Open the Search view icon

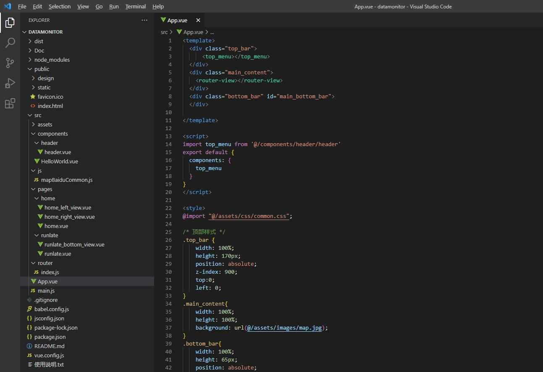[10, 42]
